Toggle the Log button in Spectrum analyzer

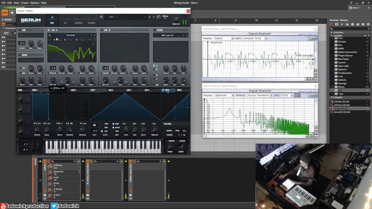tap(297, 96)
